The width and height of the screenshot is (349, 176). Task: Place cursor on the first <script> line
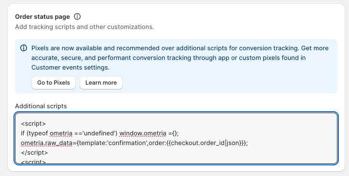pyautogui.click(x=33, y=124)
